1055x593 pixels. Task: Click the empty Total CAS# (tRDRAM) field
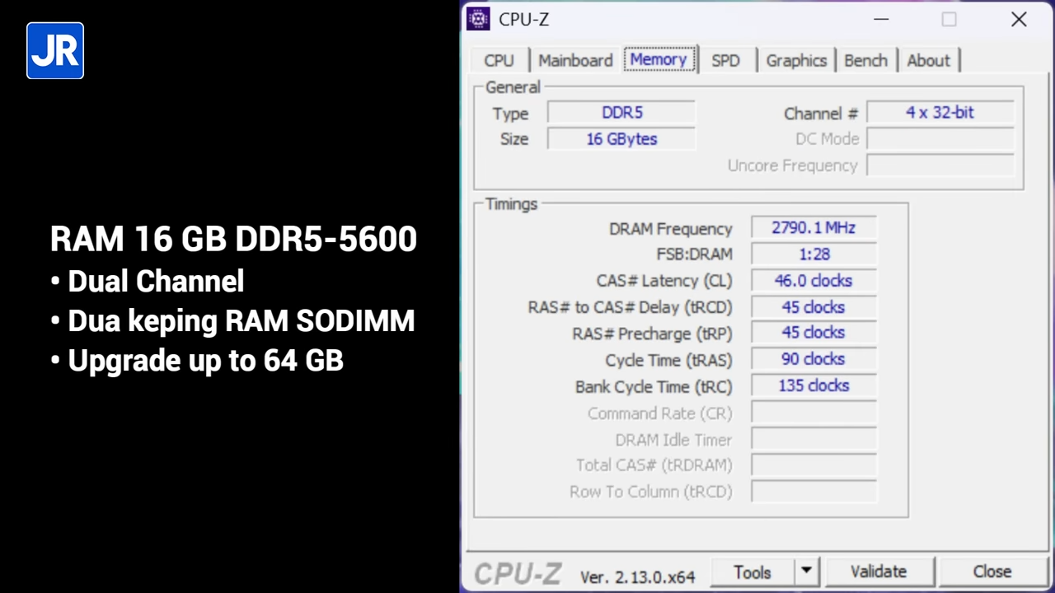pyautogui.click(x=814, y=465)
